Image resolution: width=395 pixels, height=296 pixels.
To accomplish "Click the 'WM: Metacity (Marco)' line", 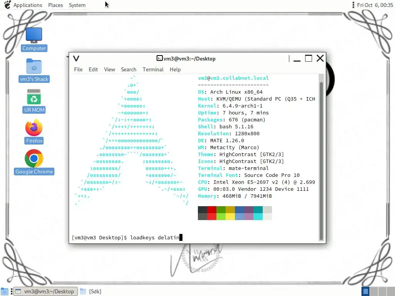I will click(228, 148).
